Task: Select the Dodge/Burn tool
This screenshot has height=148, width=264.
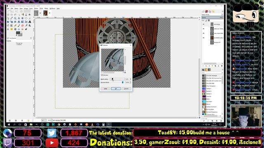Action: point(26,29)
